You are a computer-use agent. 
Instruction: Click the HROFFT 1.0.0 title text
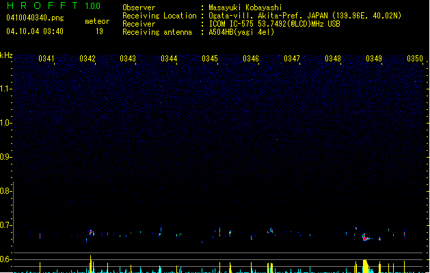coord(54,5)
